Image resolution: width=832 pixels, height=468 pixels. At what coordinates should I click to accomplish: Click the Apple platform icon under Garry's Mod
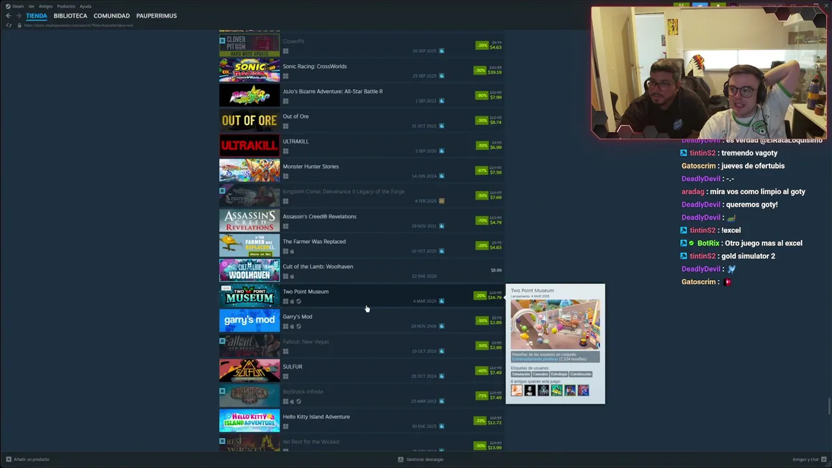[292, 326]
